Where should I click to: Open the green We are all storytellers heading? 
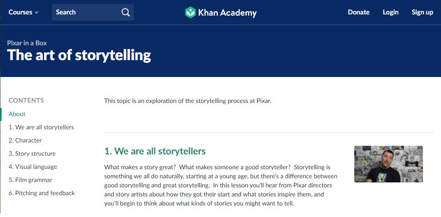point(155,152)
